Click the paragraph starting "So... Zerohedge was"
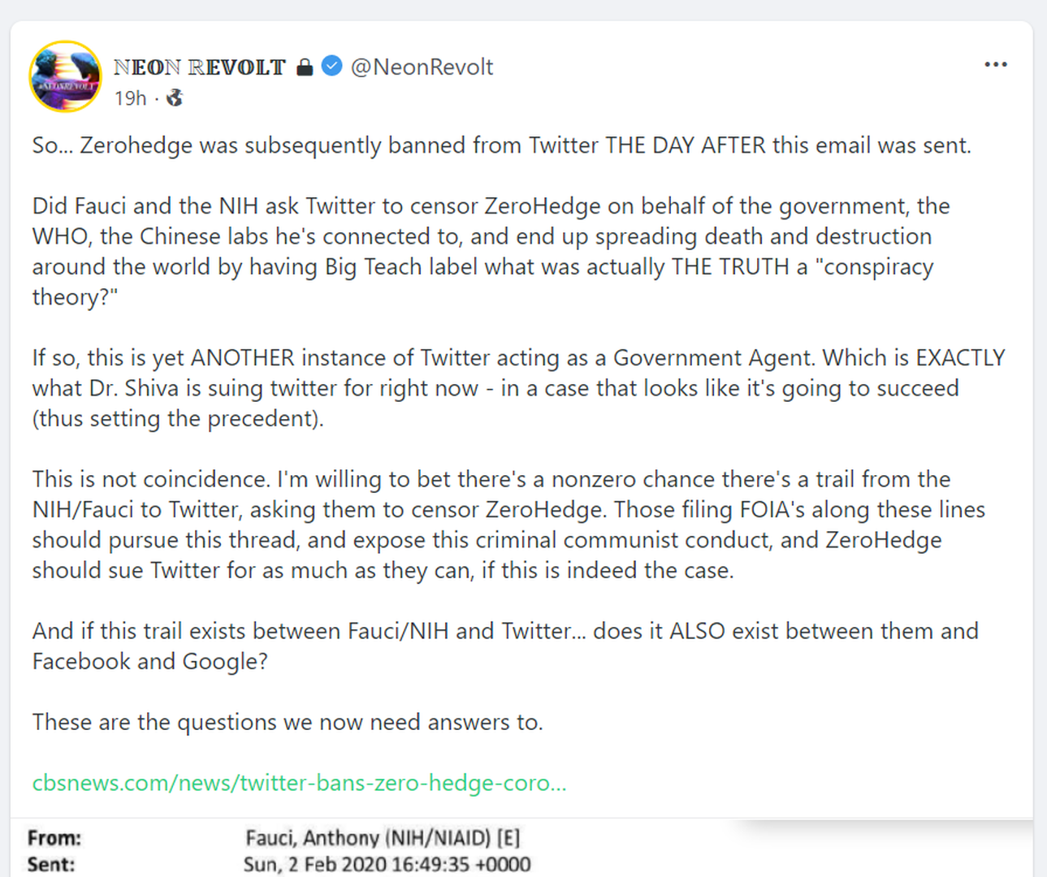Image resolution: width=1047 pixels, height=877 pixels. click(501, 145)
